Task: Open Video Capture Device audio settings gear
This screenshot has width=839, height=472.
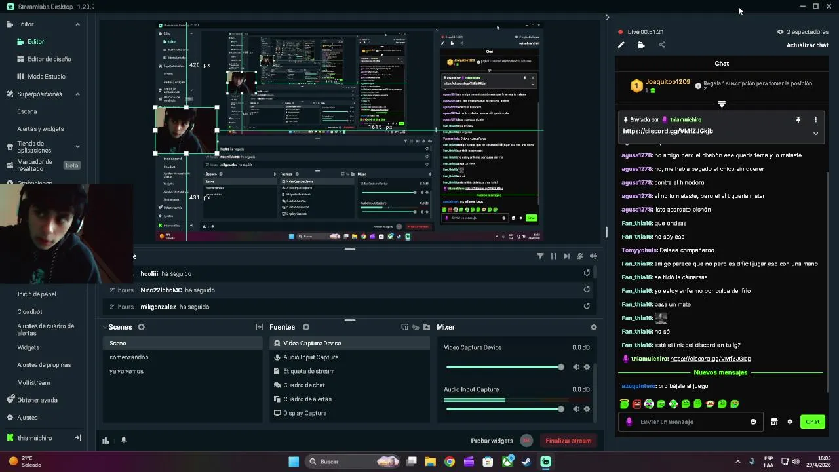Action: pyautogui.click(x=587, y=367)
